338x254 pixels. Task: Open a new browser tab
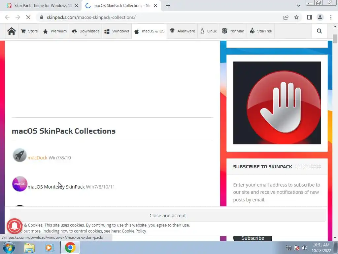[168, 6]
